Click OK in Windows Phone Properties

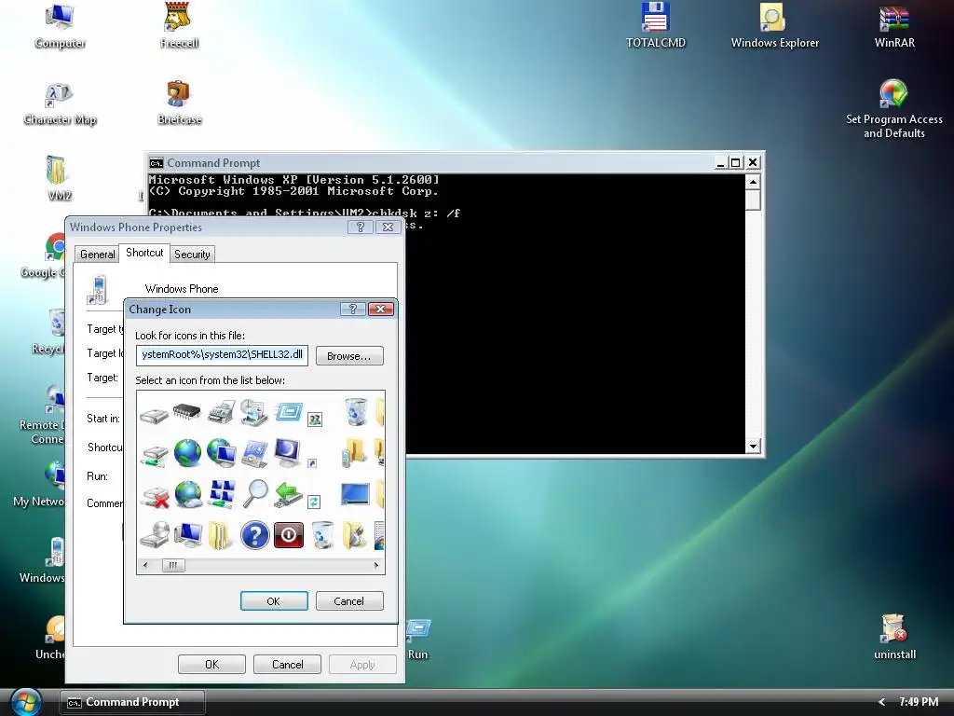[x=211, y=664]
